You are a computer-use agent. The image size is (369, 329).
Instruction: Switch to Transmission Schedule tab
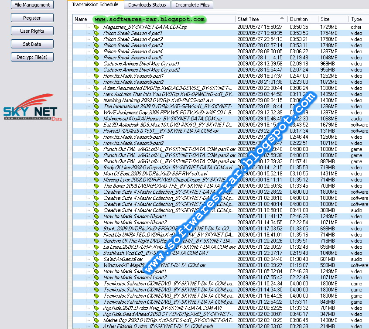tap(96, 4)
